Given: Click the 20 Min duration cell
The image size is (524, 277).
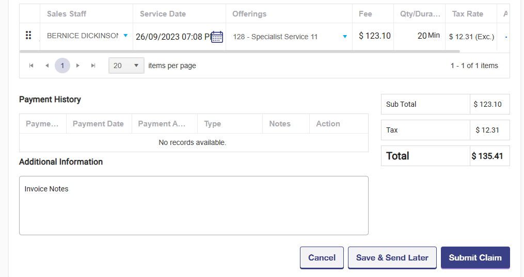Looking at the screenshot, I should pyautogui.click(x=428, y=36).
